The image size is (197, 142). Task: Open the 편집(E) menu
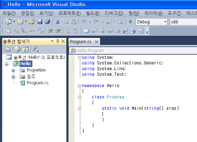tap(28, 13)
